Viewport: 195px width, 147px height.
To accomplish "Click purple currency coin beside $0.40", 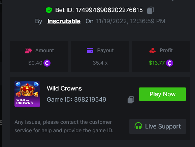I will pyautogui.click(x=47, y=63).
